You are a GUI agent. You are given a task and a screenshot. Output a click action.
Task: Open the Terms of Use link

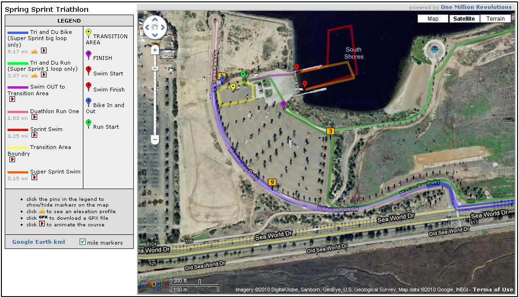493,290
